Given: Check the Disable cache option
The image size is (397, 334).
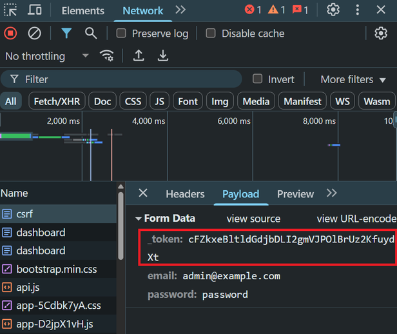Looking at the screenshot, I should pos(211,34).
